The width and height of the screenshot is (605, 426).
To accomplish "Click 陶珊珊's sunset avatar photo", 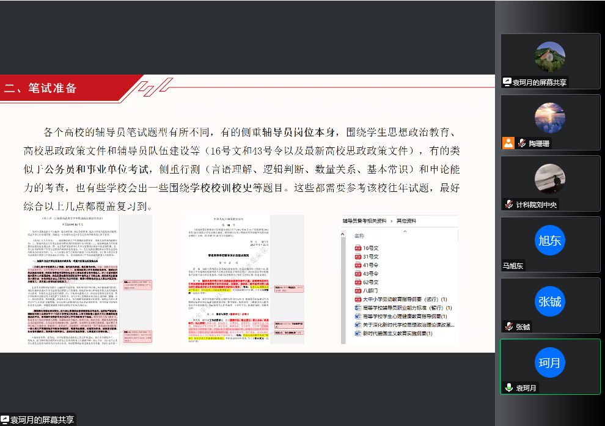I will tap(549, 118).
